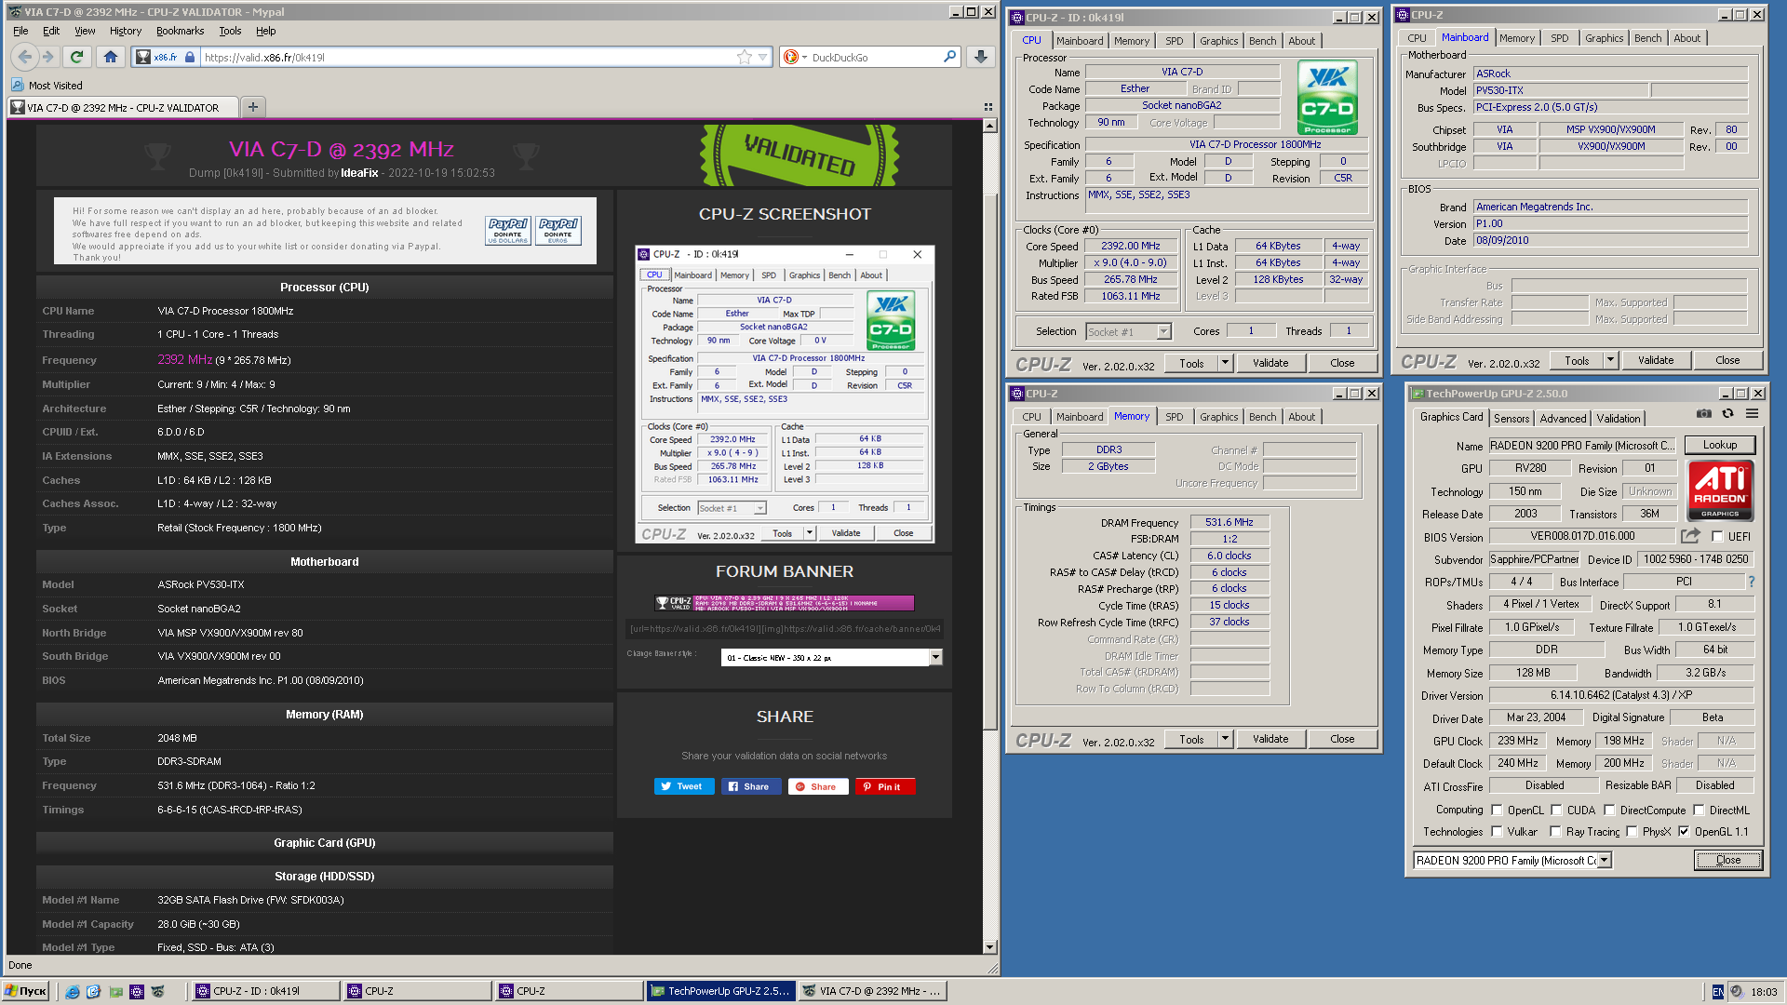Click the BIOS export share icon in GPU-Z
Viewport: 1787px width, 1005px height.
click(x=1690, y=536)
